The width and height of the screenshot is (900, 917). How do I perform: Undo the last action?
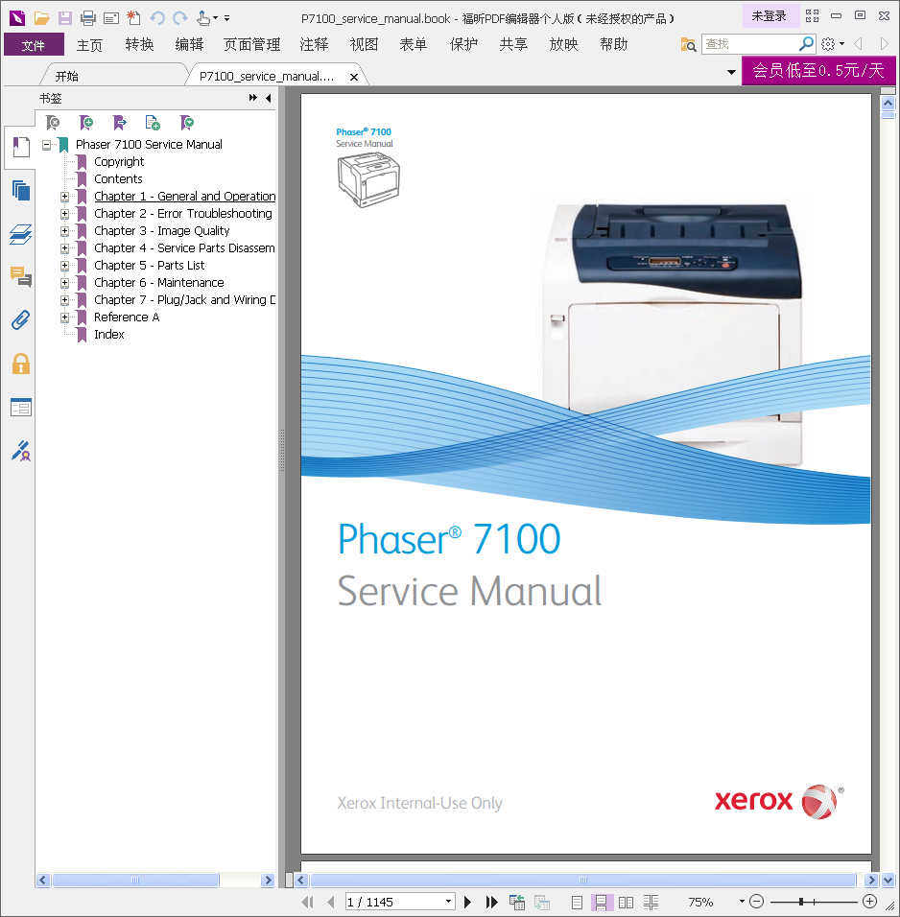click(156, 18)
